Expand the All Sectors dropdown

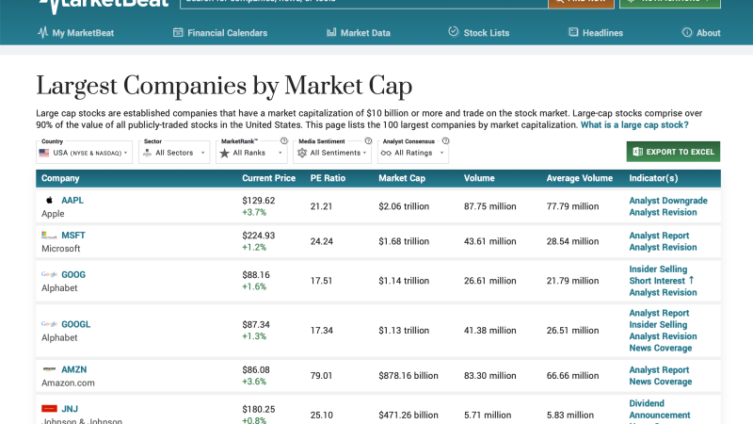tap(174, 153)
